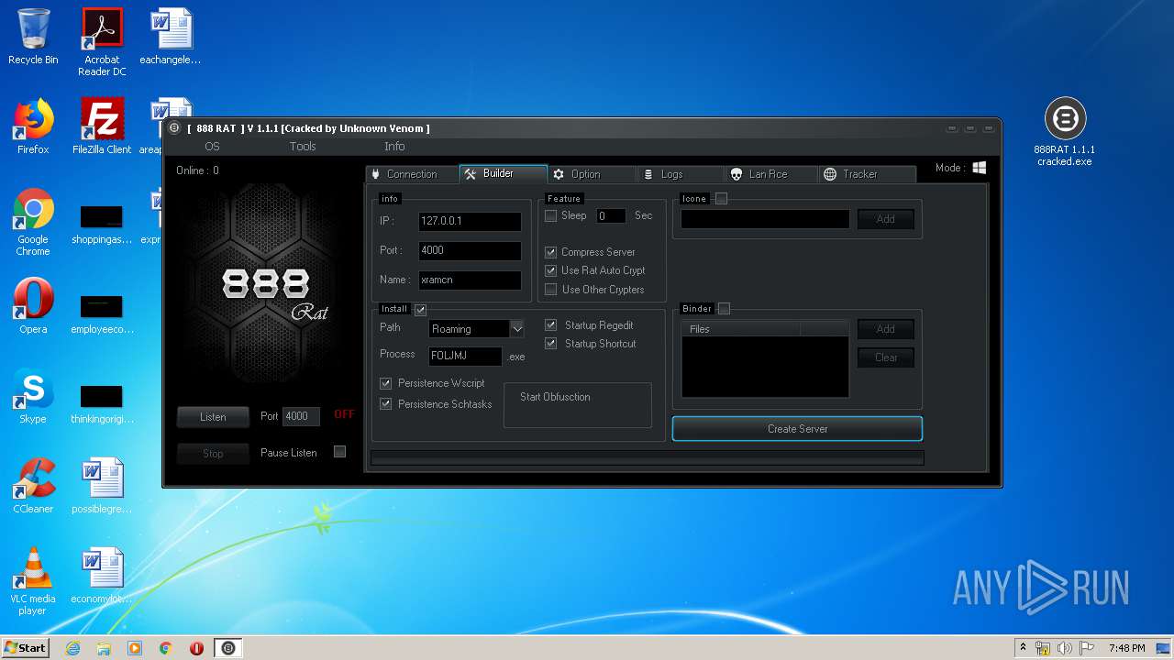The image size is (1174, 660).
Task: Switch to the Option tab
Action: pyautogui.click(x=592, y=174)
